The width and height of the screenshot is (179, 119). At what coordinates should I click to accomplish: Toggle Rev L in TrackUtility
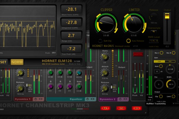161,53
